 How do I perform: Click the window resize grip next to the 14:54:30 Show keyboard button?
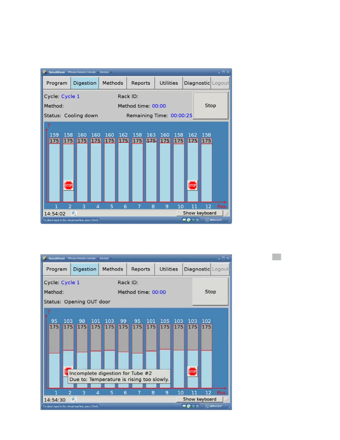click(227, 399)
